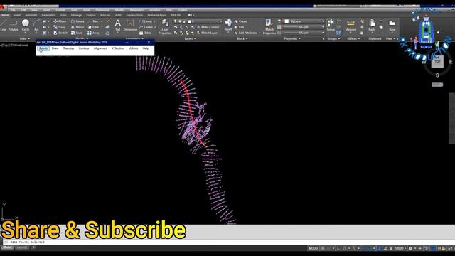The image size is (455, 256).
Task: Toggle MODEL space button in status bar
Action: click(x=314, y=248)
